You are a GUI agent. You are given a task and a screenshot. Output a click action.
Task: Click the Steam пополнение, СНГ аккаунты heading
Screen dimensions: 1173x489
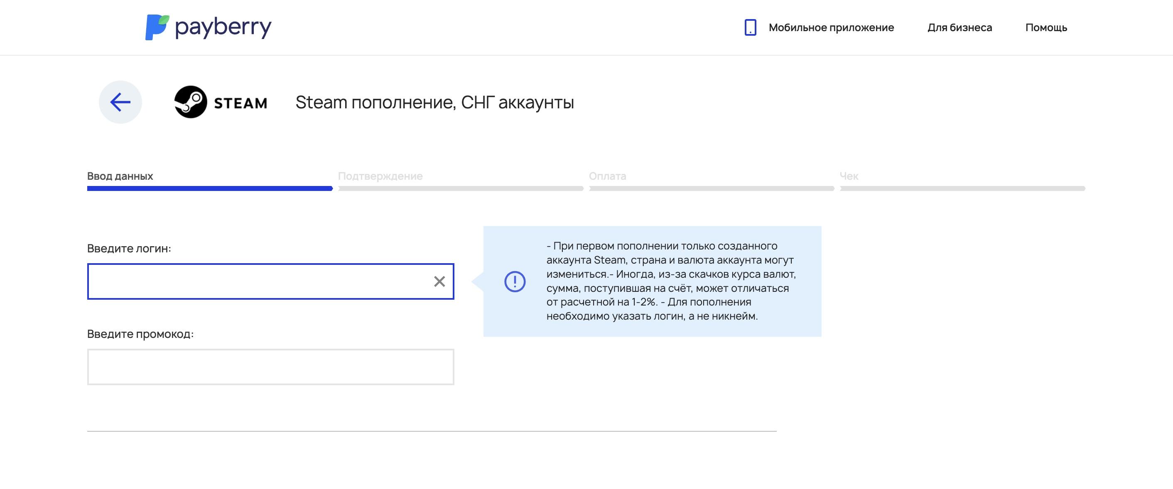click(x=434, y=103)
